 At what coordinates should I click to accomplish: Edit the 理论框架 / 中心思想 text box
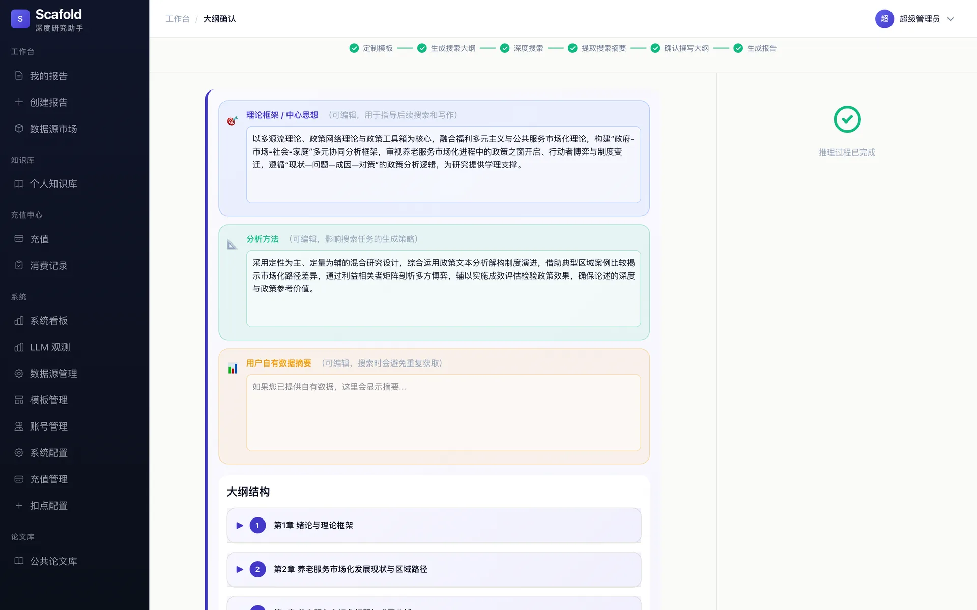pos(444,165)
